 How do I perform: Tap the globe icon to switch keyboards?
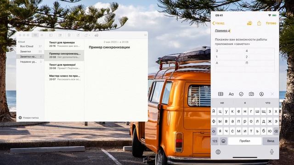[218, 152]
